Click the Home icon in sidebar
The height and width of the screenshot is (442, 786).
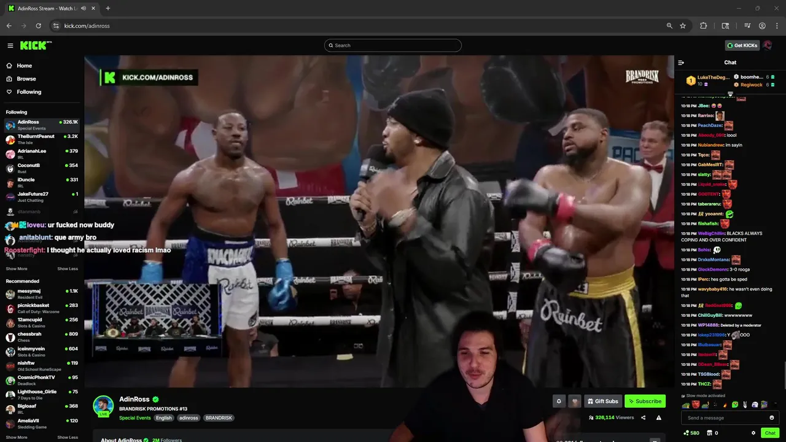9,66
